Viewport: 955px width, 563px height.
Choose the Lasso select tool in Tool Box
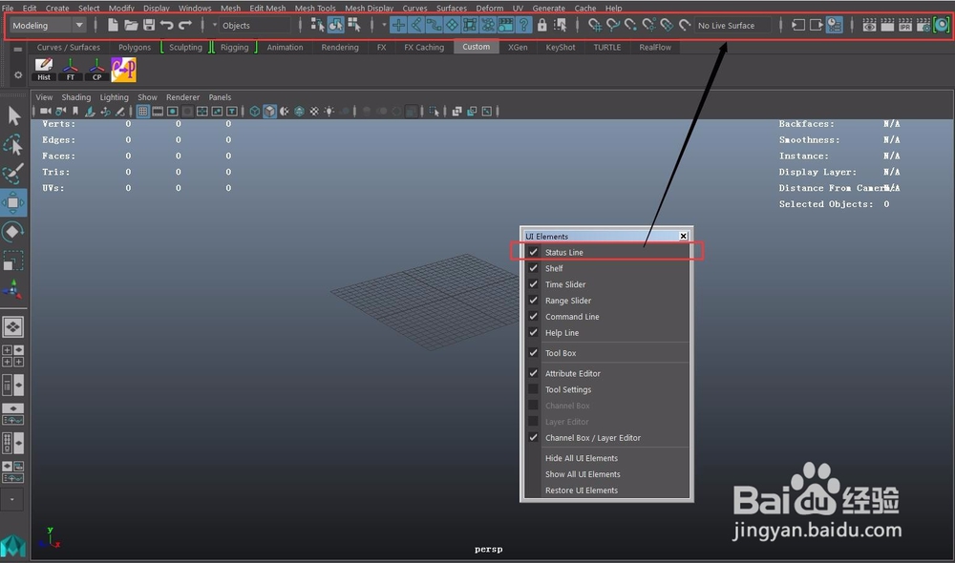pyautogui.click(x=13, y=145)
